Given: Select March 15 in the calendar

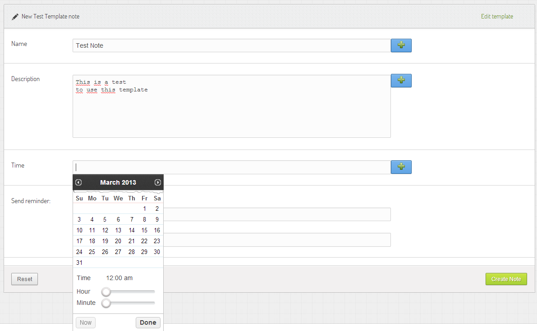Looking at the screenshot, I should click(x=145, y=230).
